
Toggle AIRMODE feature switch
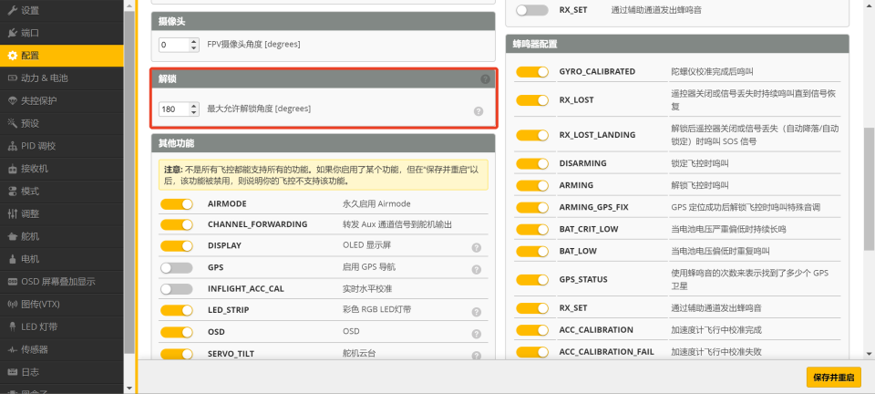(177, 204)
